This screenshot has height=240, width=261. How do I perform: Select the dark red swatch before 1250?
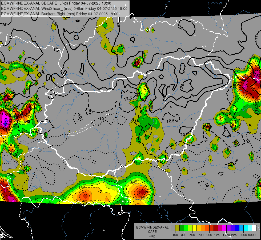pos(216,228)
